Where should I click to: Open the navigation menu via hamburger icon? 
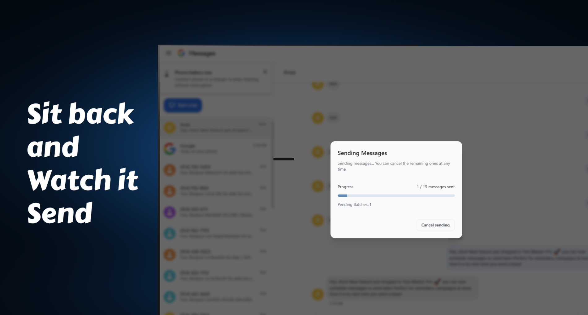pos(169,53)
